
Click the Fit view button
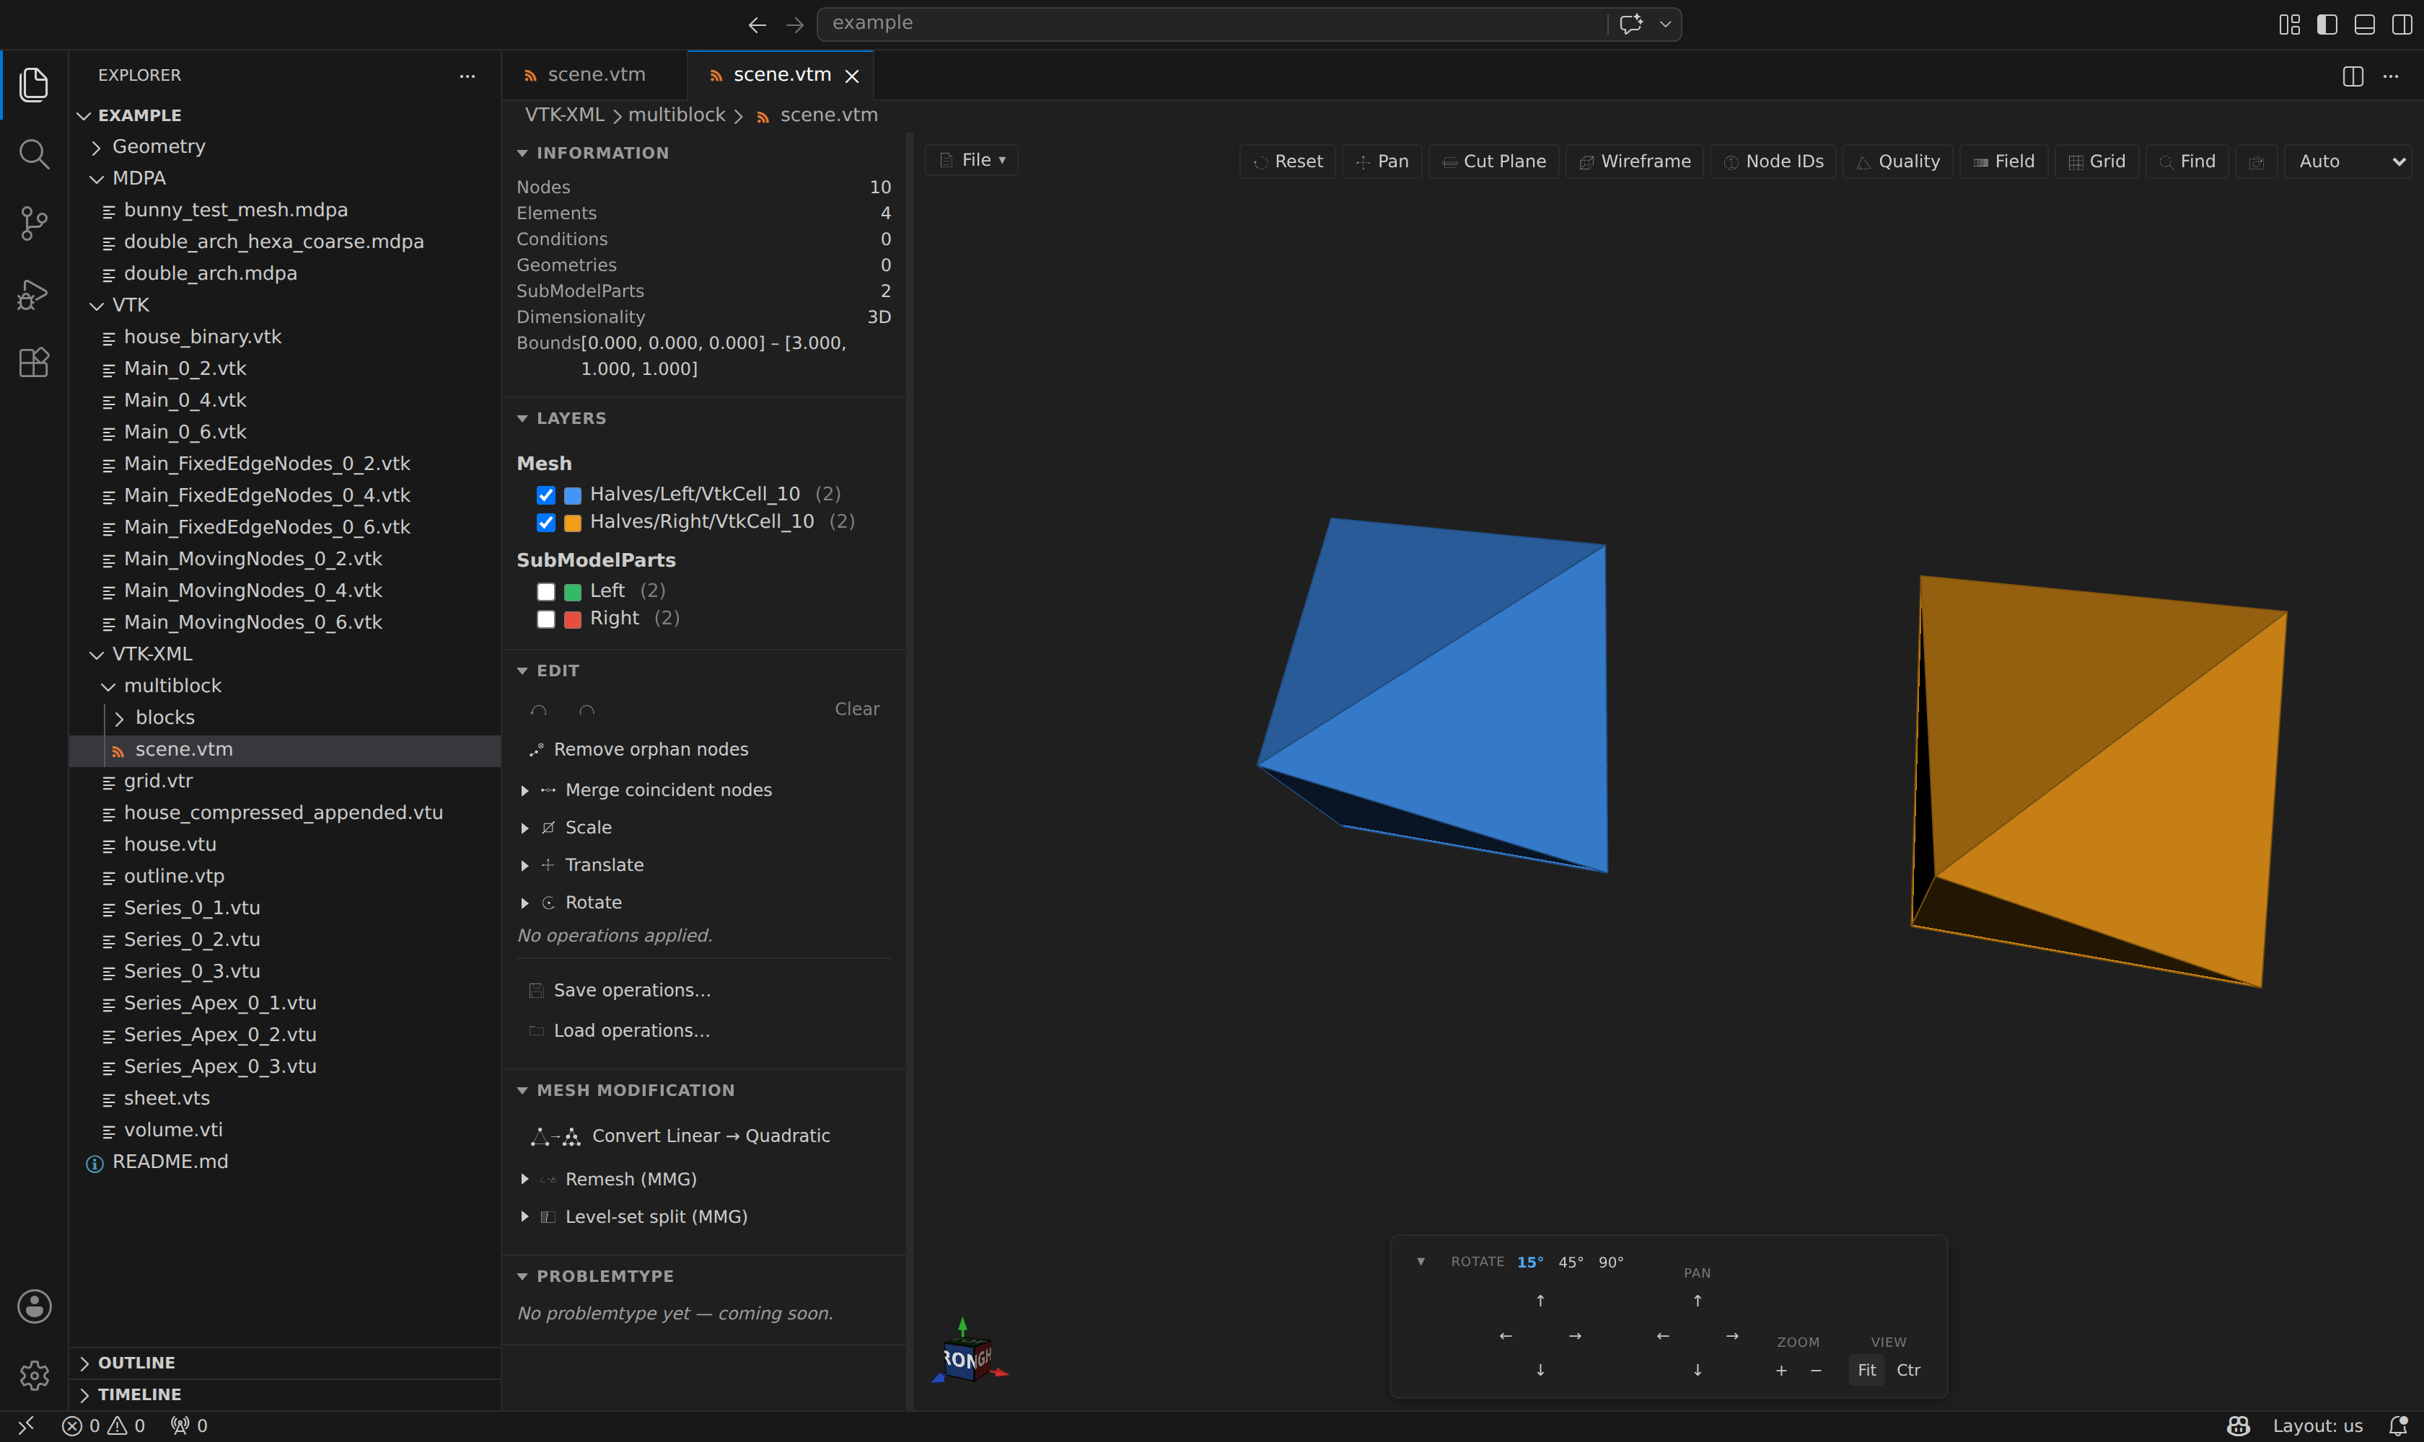click(1867, 1370)
